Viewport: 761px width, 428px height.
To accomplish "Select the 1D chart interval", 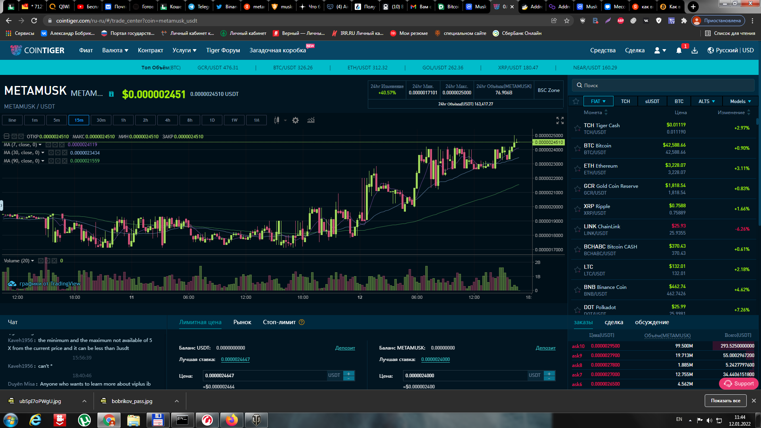I will point(212,120).
